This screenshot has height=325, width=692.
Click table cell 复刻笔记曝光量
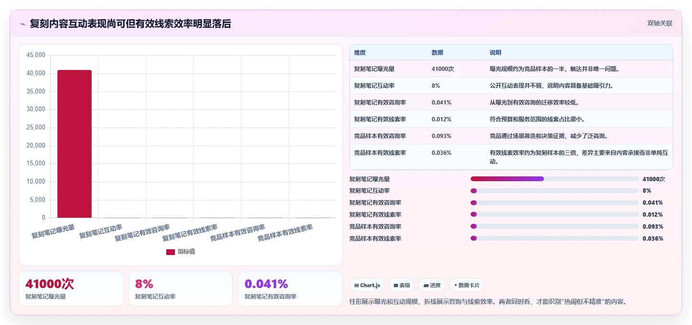coord(374,69)
